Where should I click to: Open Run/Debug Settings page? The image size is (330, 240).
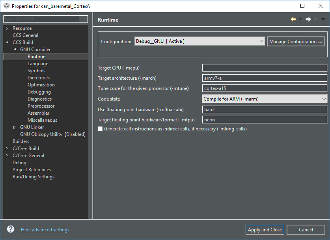coord(34,177)
